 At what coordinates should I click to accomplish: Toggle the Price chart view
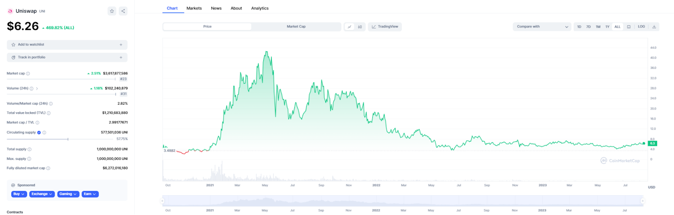(x=207, y=26)
